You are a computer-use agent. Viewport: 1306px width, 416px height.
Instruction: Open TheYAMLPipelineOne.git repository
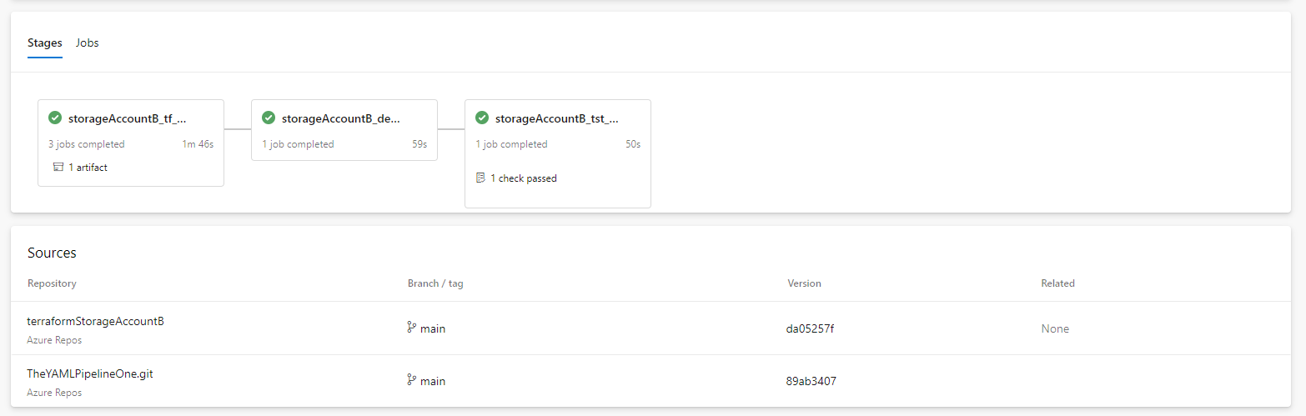(x=90, y=373)
